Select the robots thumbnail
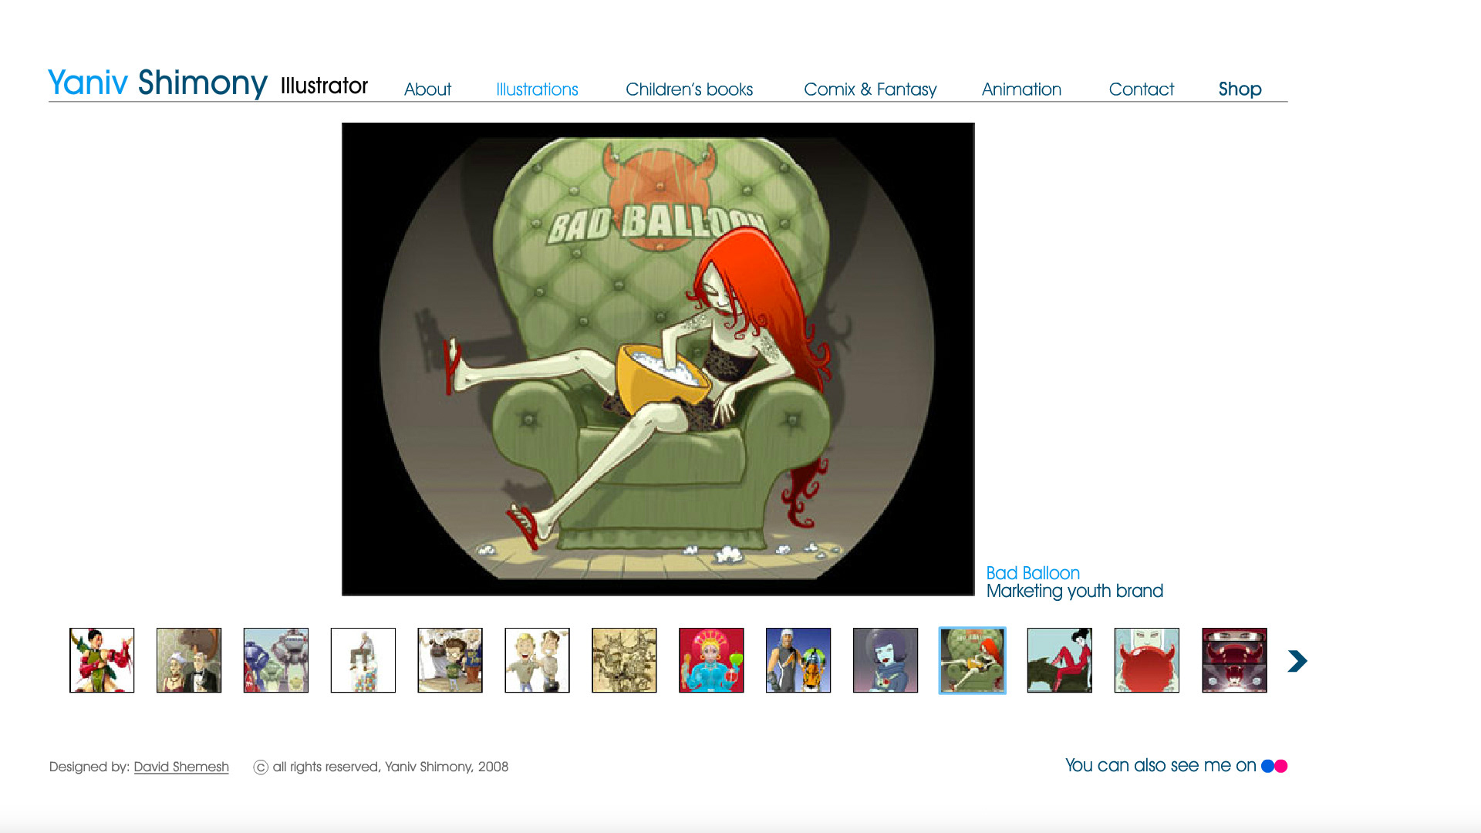The width and height of the screenshot is (1481, 833). point(276,660)
